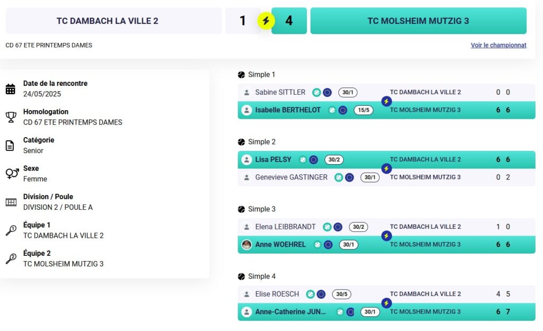
Task: Open Anne-Catherine JUN... player entry
Action: (291, 311)
